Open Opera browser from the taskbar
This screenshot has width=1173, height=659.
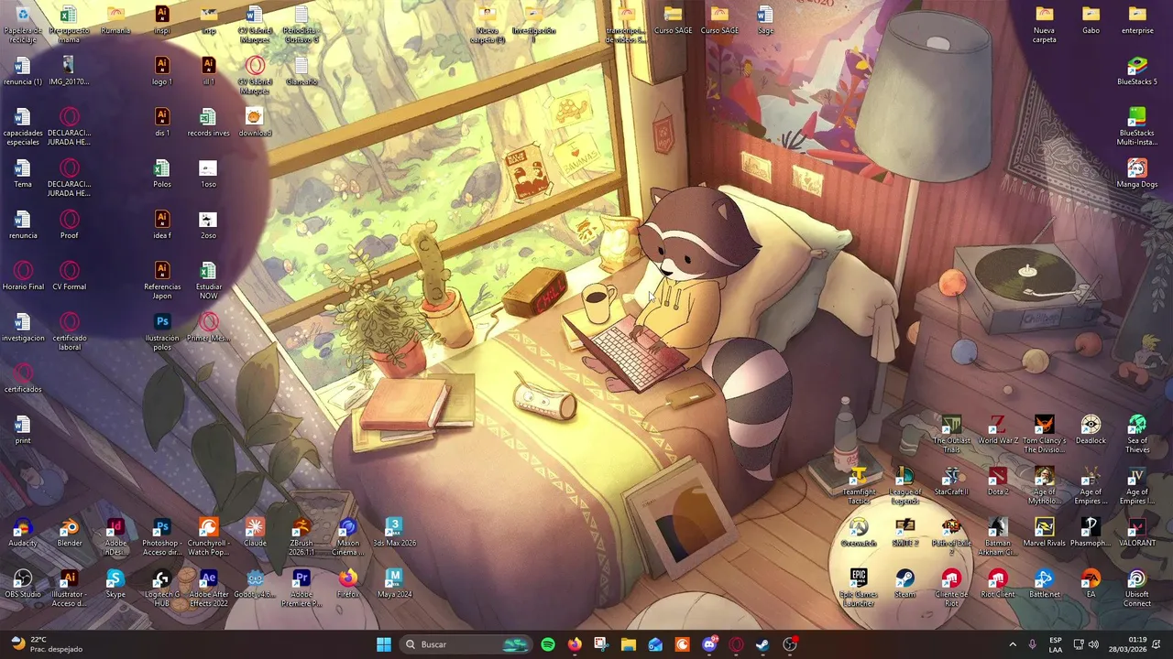pos(736,644)
